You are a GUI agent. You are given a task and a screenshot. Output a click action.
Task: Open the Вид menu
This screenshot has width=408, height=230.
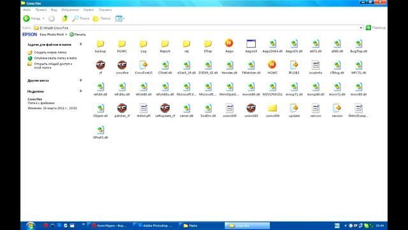pos(54,10)
